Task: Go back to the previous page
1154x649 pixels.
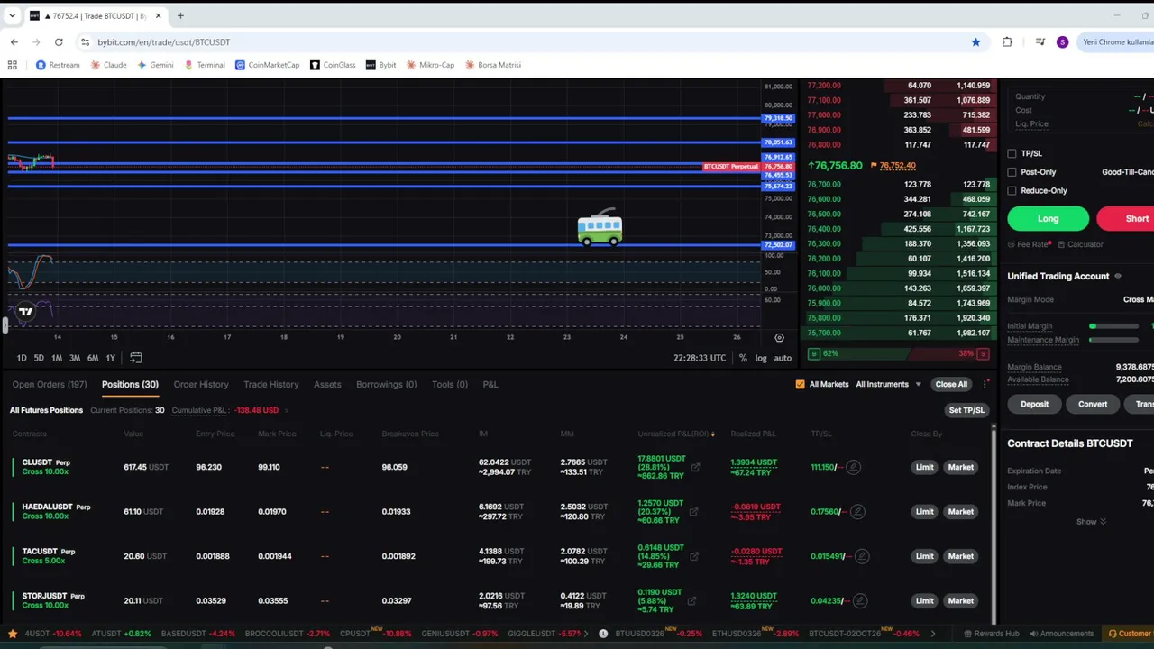Action: coord(14,42)
